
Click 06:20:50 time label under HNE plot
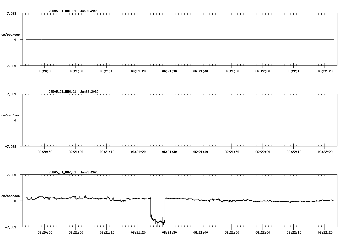tap(45, 71)
